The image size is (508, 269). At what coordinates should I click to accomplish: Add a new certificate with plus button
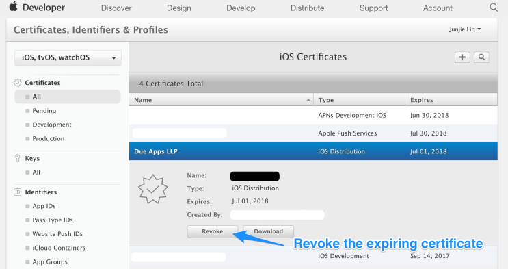point(462,57)
